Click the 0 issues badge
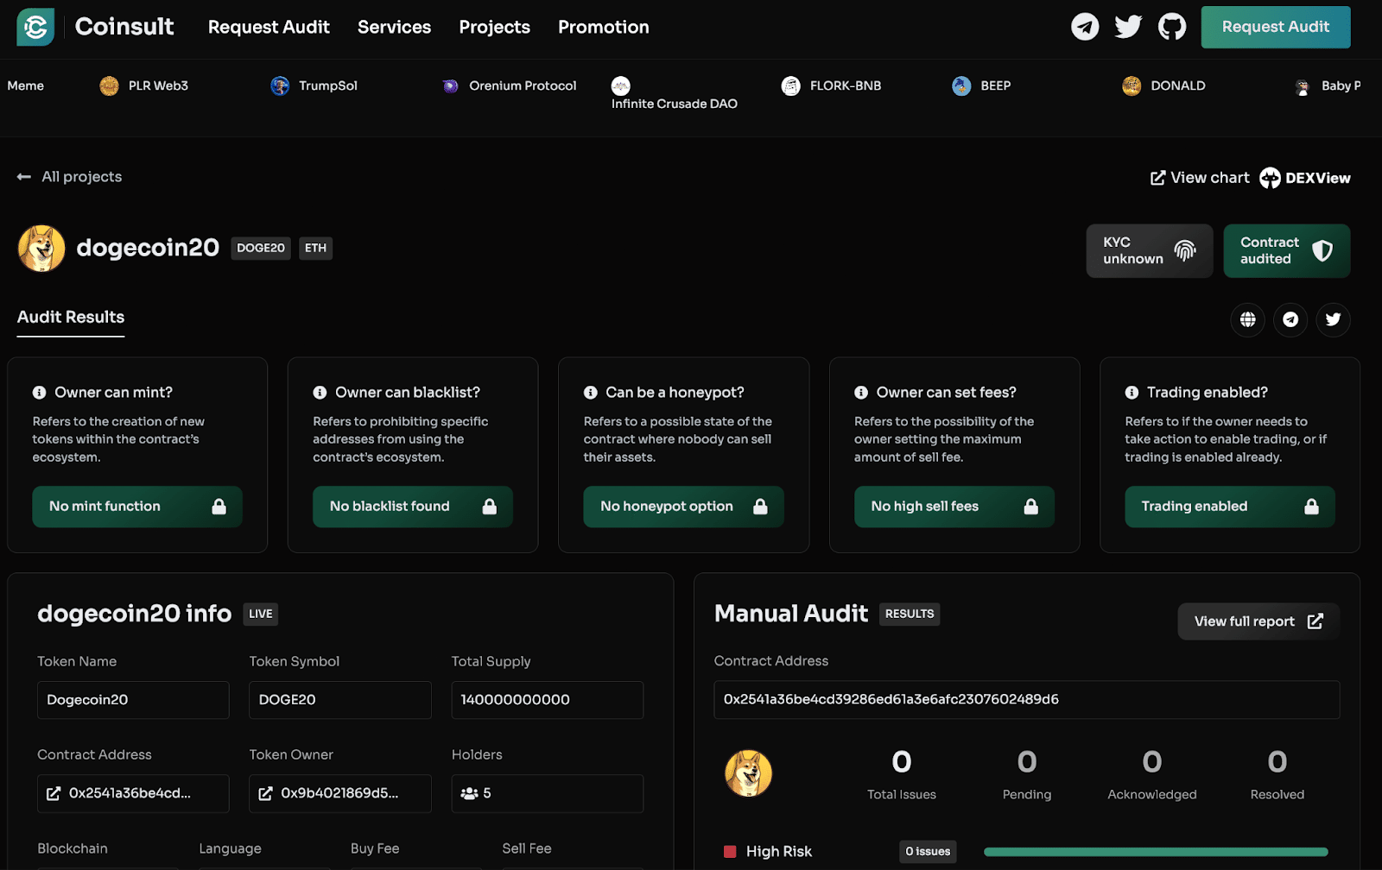The image size is (1382, 870). click(x=928, y=852)
